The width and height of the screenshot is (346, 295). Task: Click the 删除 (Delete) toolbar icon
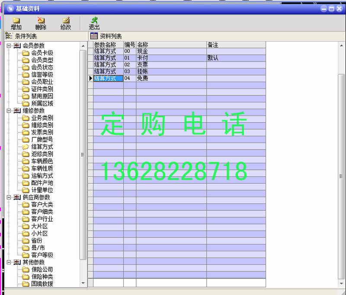(41, 20)
